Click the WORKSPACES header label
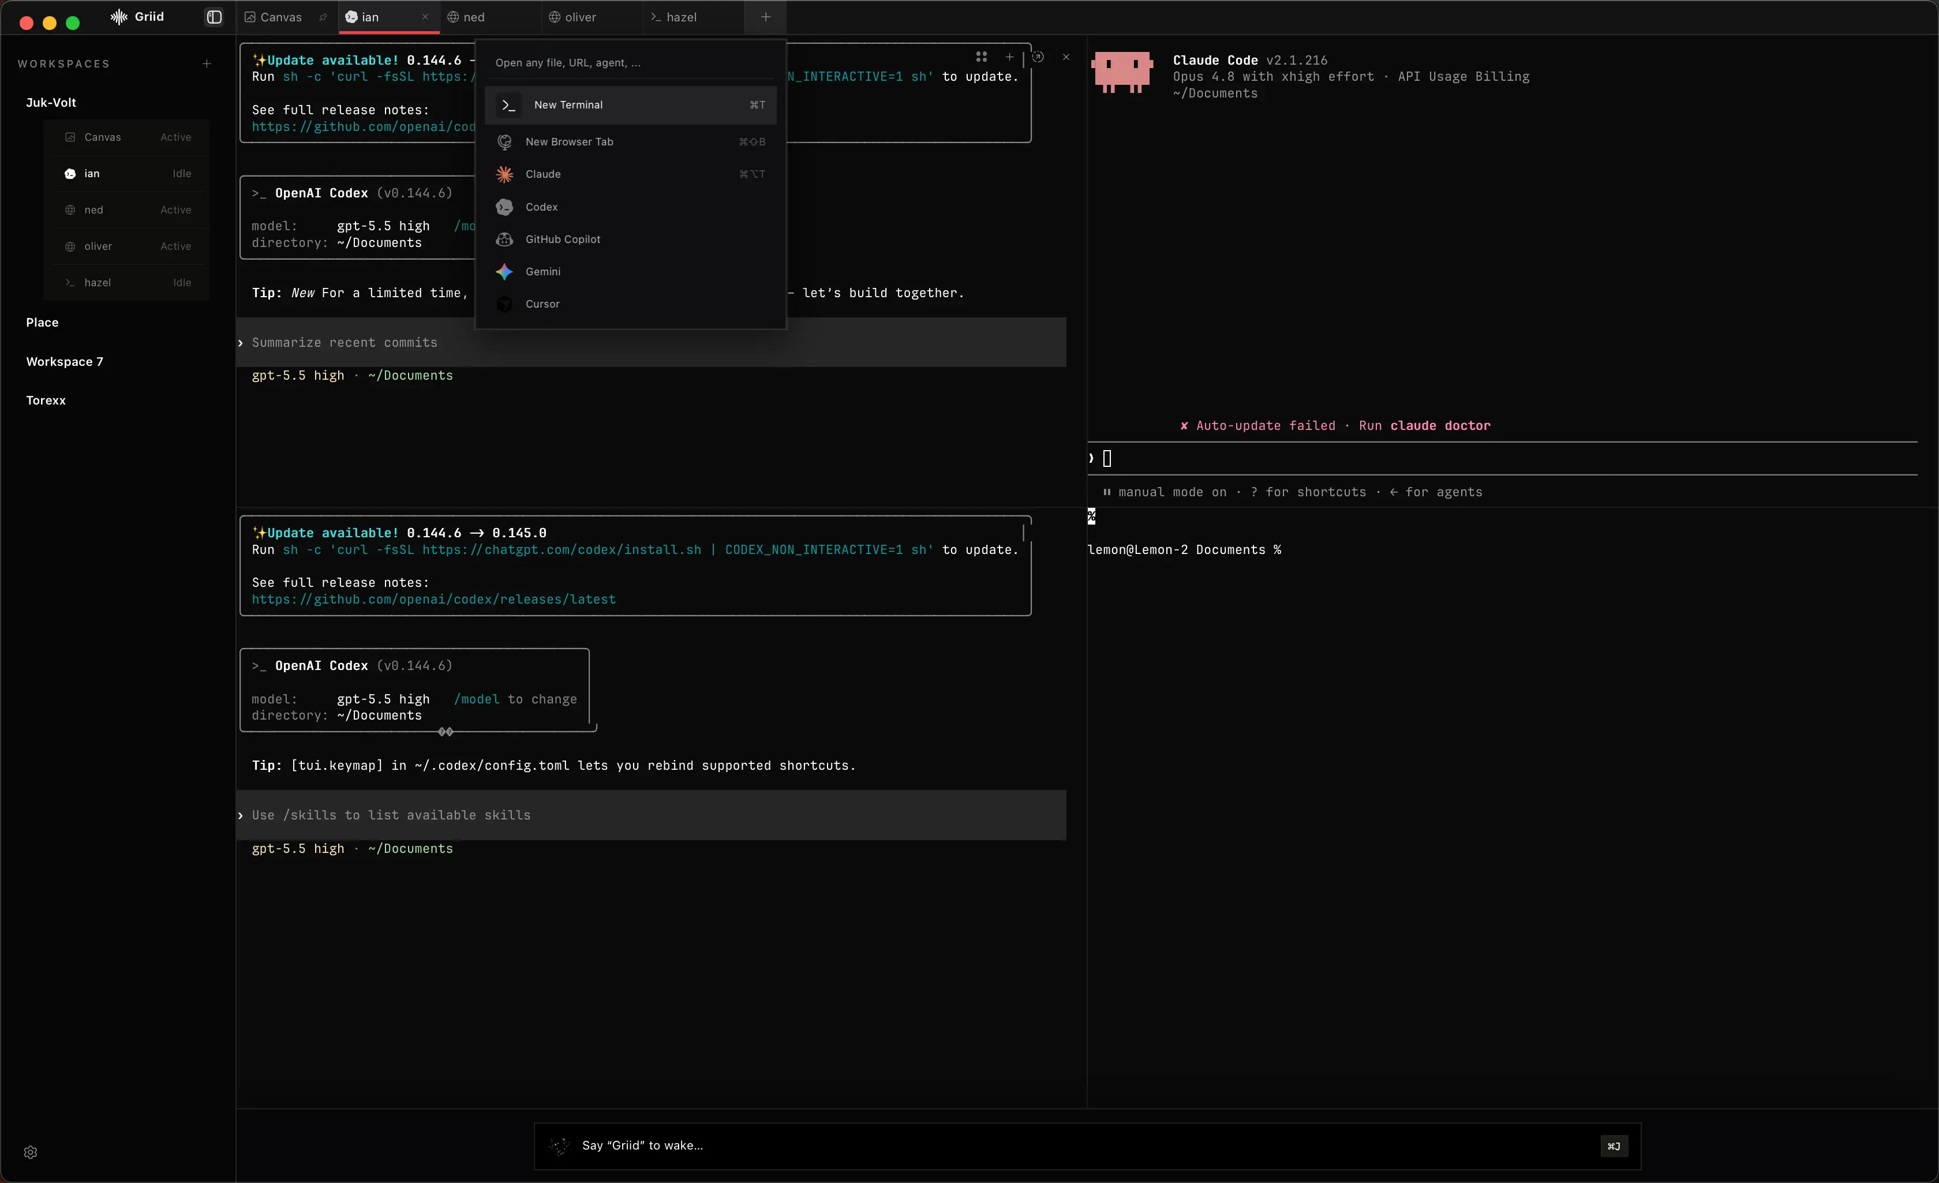 (63, 63)
